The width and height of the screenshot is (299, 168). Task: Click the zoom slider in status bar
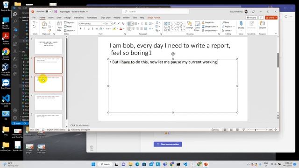click(257, 130)
